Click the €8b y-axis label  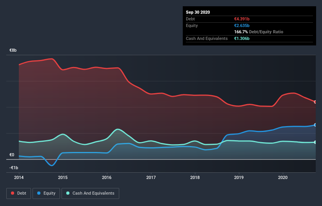click(13, 50)
